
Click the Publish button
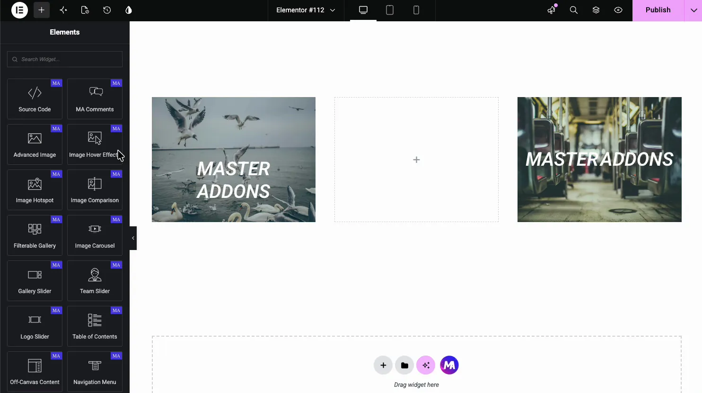click(x=658, y=10)
